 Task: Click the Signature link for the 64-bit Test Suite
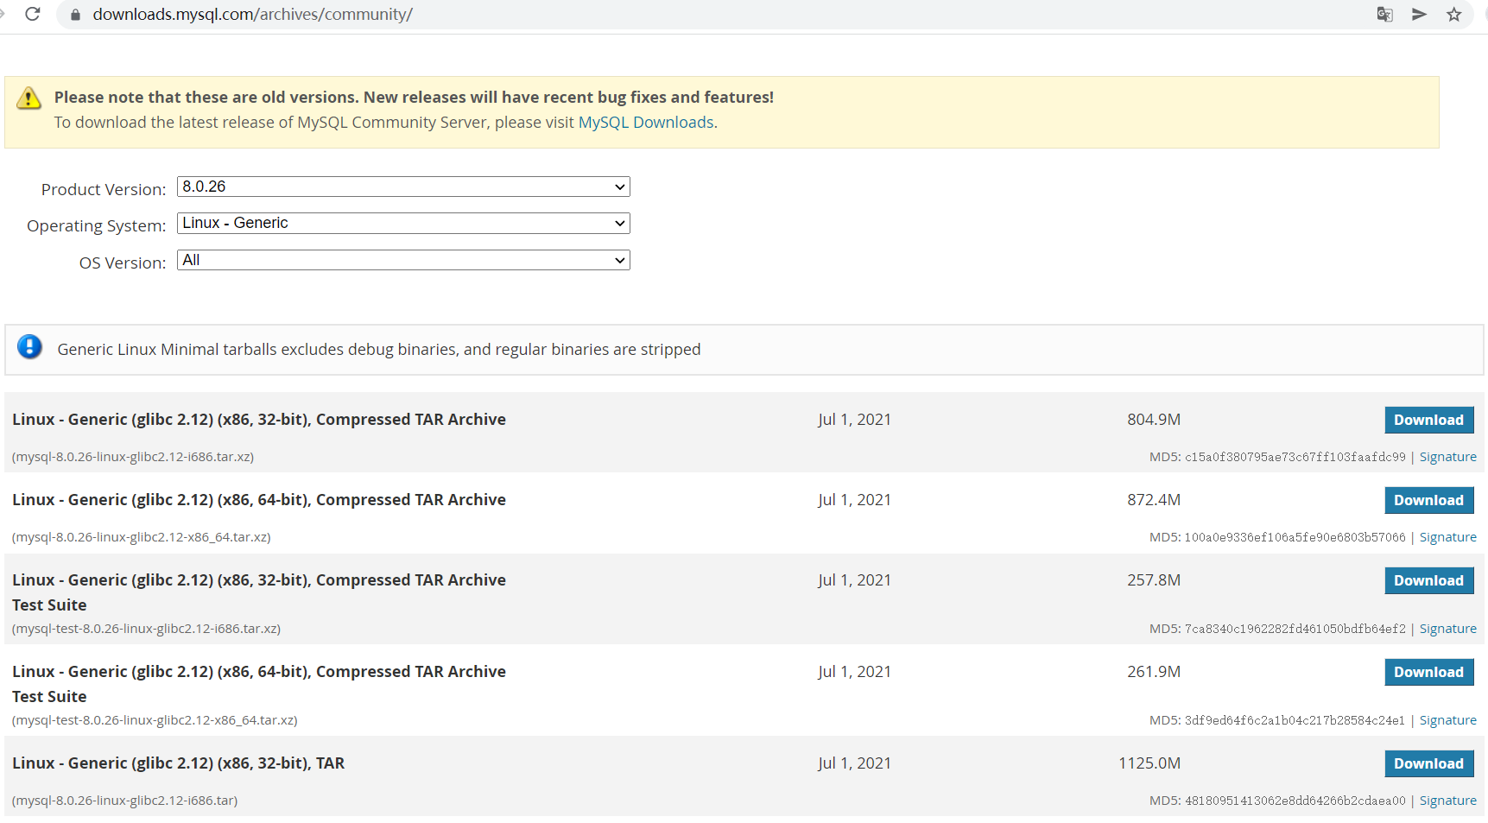1447,719
